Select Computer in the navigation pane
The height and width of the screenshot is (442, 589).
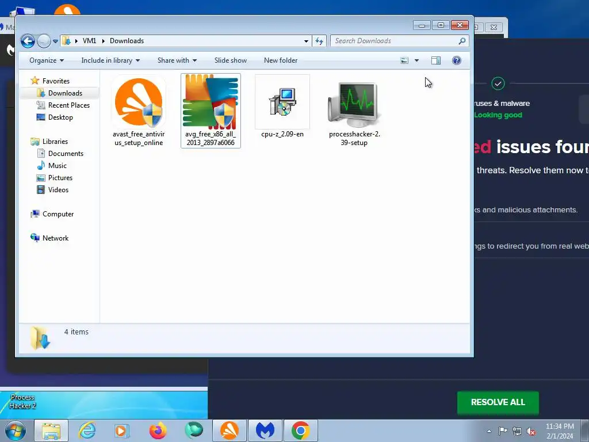click(x=58, y=214)
